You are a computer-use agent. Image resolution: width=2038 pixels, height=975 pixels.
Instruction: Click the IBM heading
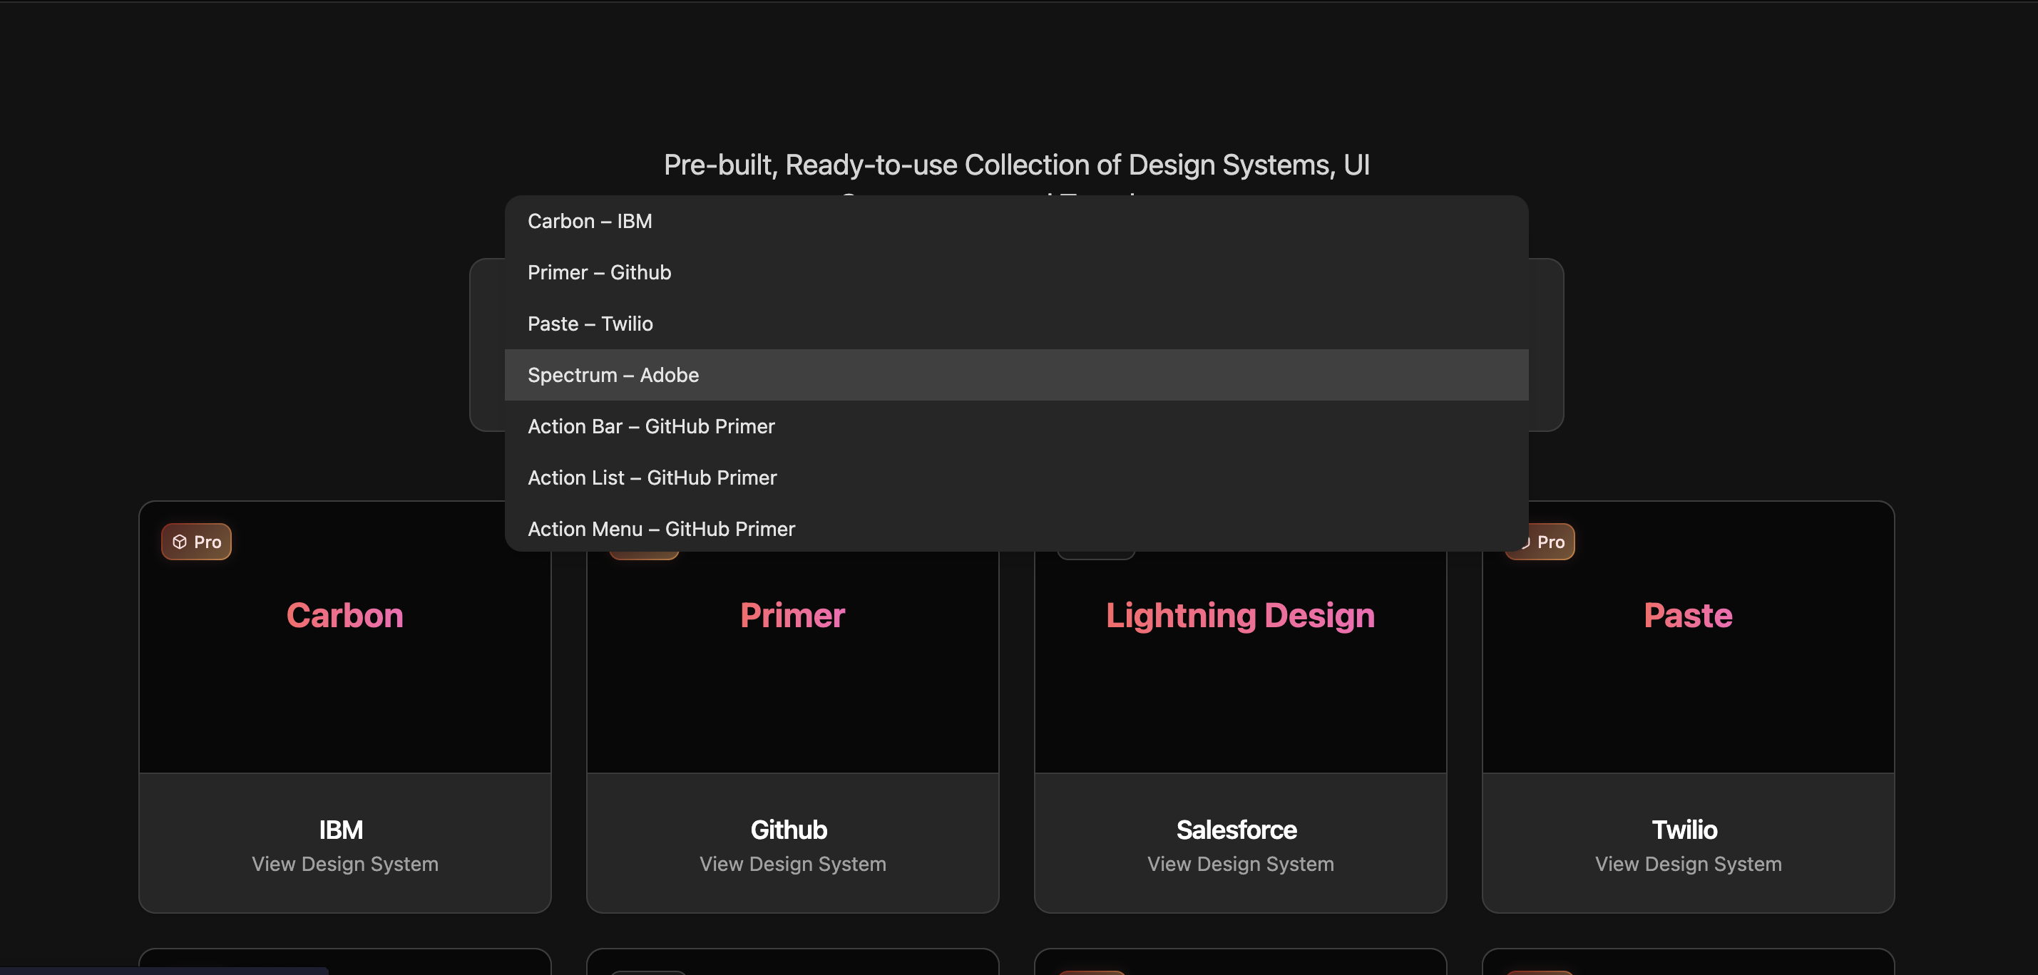340,830
